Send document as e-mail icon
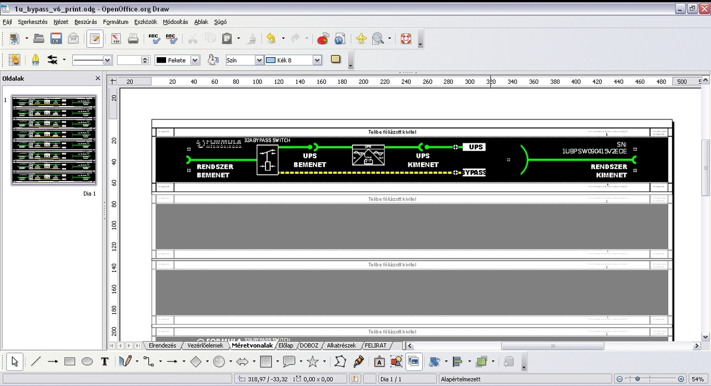The width and height of the screenshot is (711, 386). (73, 38)
